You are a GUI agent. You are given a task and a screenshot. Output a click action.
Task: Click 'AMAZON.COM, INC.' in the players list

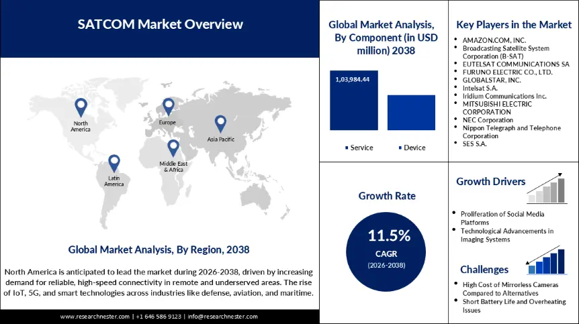494,40
